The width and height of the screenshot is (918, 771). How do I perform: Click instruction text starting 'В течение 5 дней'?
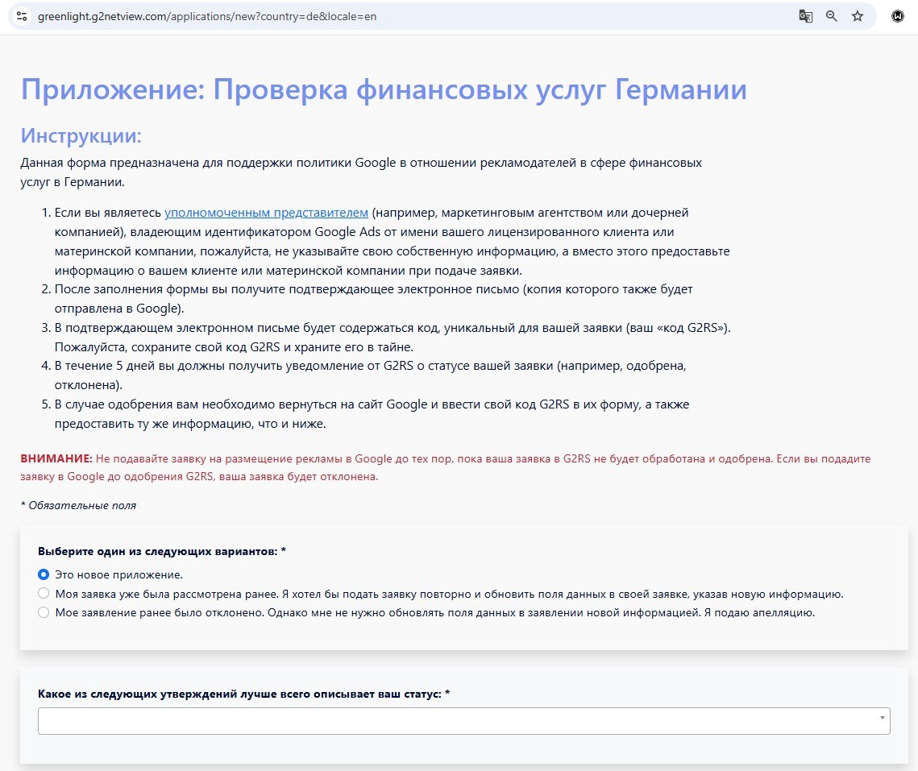pyautogui.click(x=370, y=375)
